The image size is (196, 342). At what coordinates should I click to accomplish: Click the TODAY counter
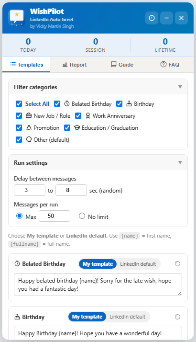click(28, 45)
